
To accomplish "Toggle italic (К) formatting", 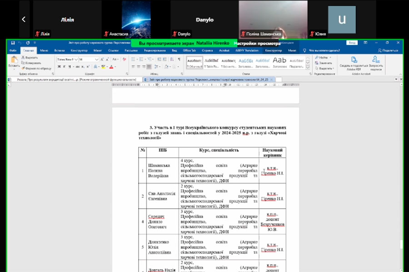I will point(64,67).
